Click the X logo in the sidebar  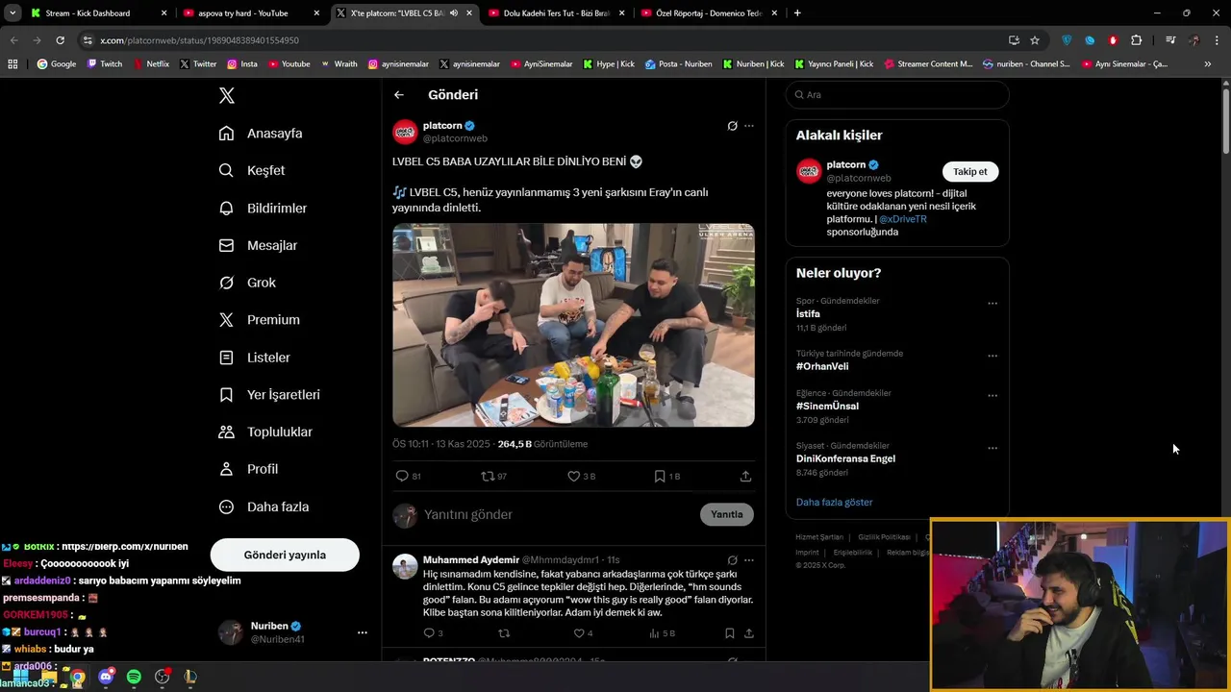[x=227, y=95]
